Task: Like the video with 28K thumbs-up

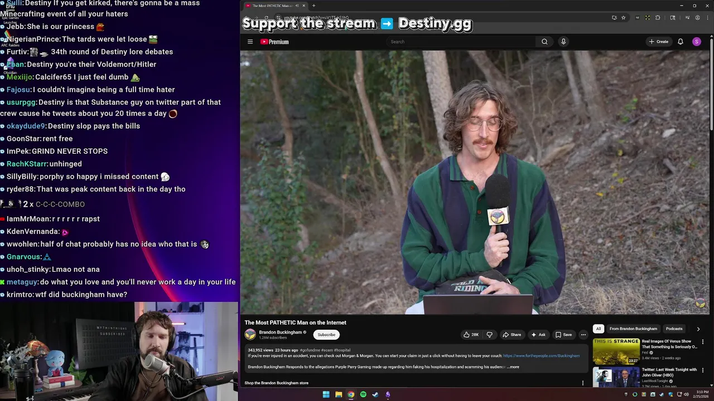Action: (471, 335)
